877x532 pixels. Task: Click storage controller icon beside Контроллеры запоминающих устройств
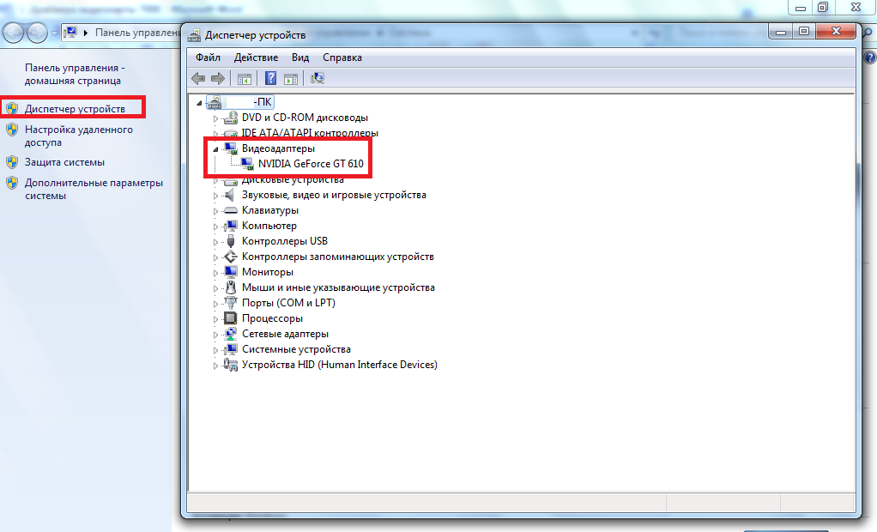point(231,257)
